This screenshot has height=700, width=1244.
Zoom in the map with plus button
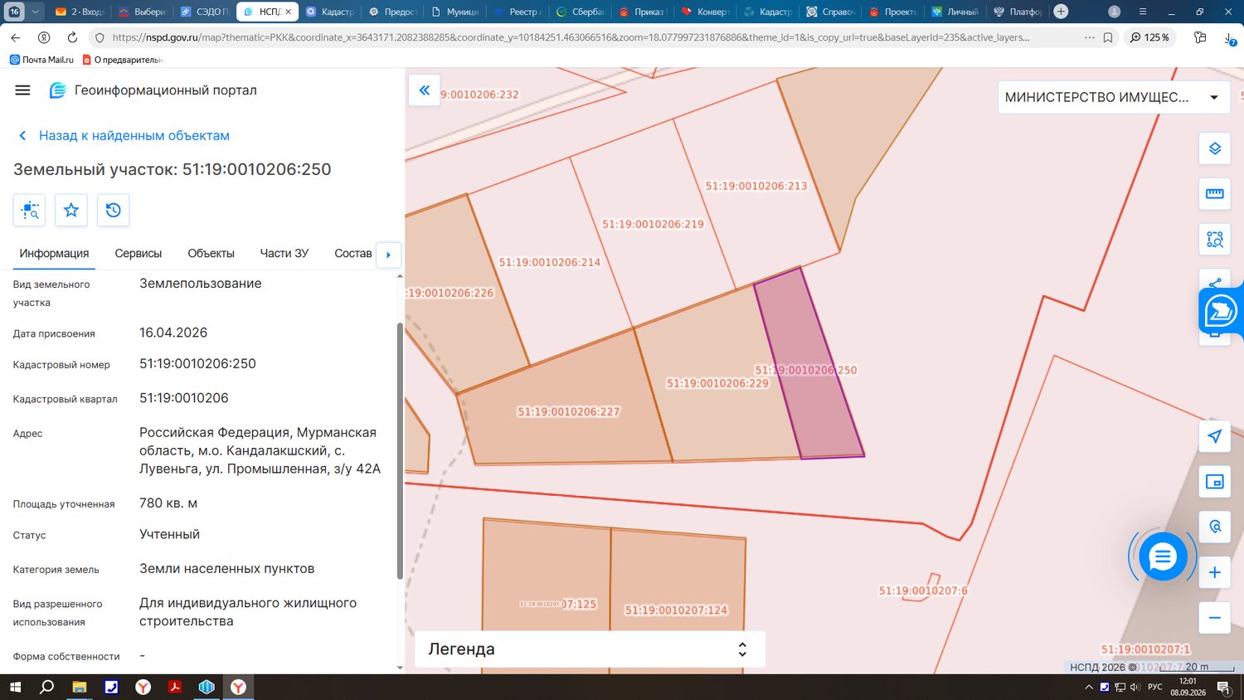coord(1215,572)
